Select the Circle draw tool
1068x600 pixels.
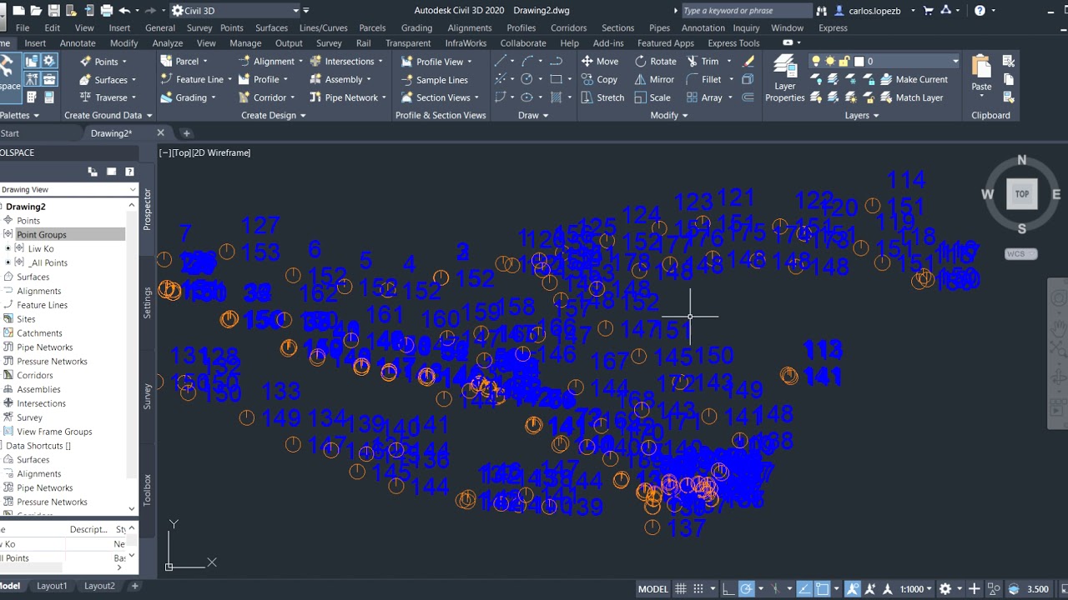526,79
